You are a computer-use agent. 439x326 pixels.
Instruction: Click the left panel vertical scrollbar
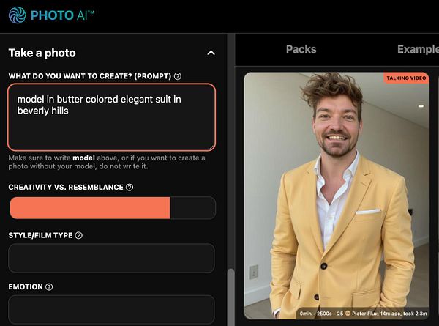[x=230, y=297]
